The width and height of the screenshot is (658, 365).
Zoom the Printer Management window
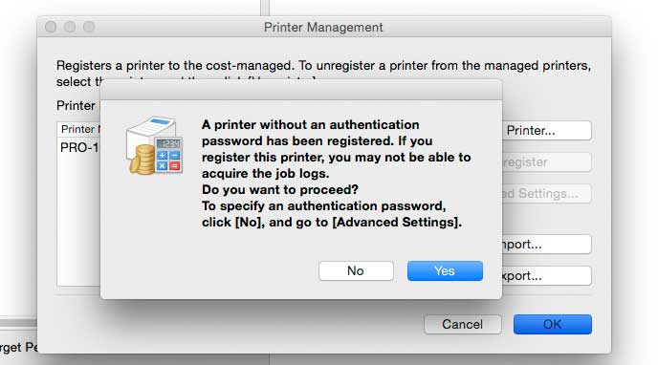(x=89, y=27)
